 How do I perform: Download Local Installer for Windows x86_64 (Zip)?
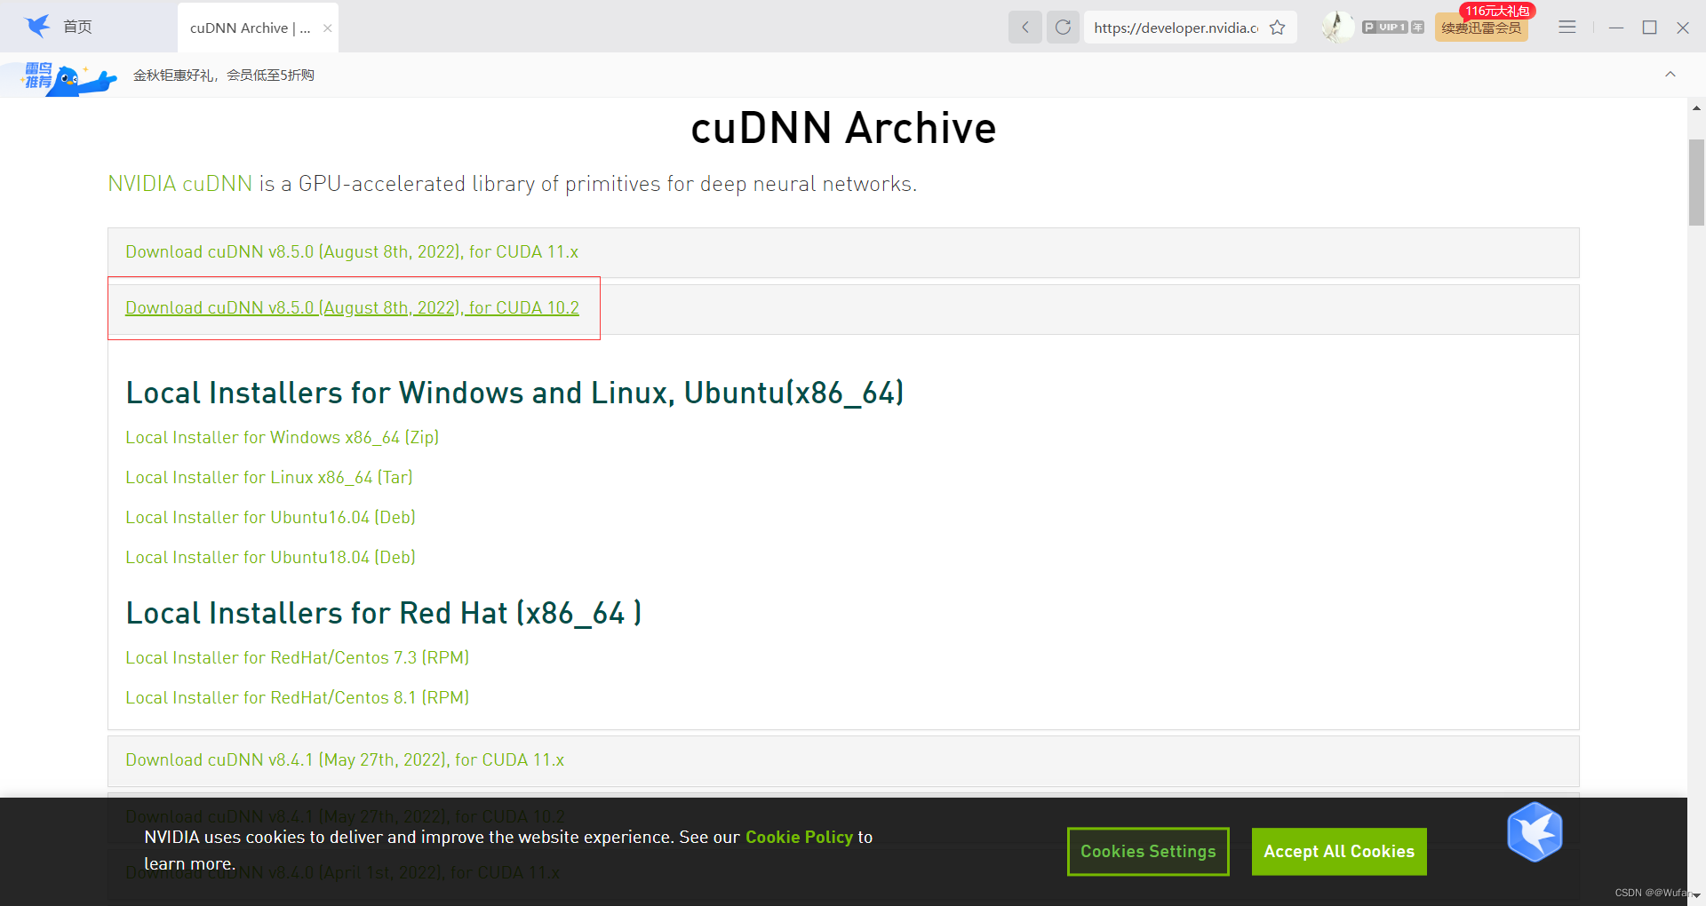pyautogui.click(x=283, y=438)
